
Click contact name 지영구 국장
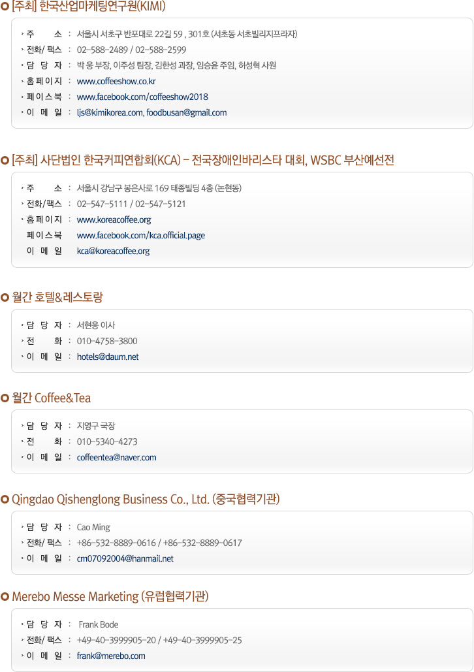pos(96,426)
